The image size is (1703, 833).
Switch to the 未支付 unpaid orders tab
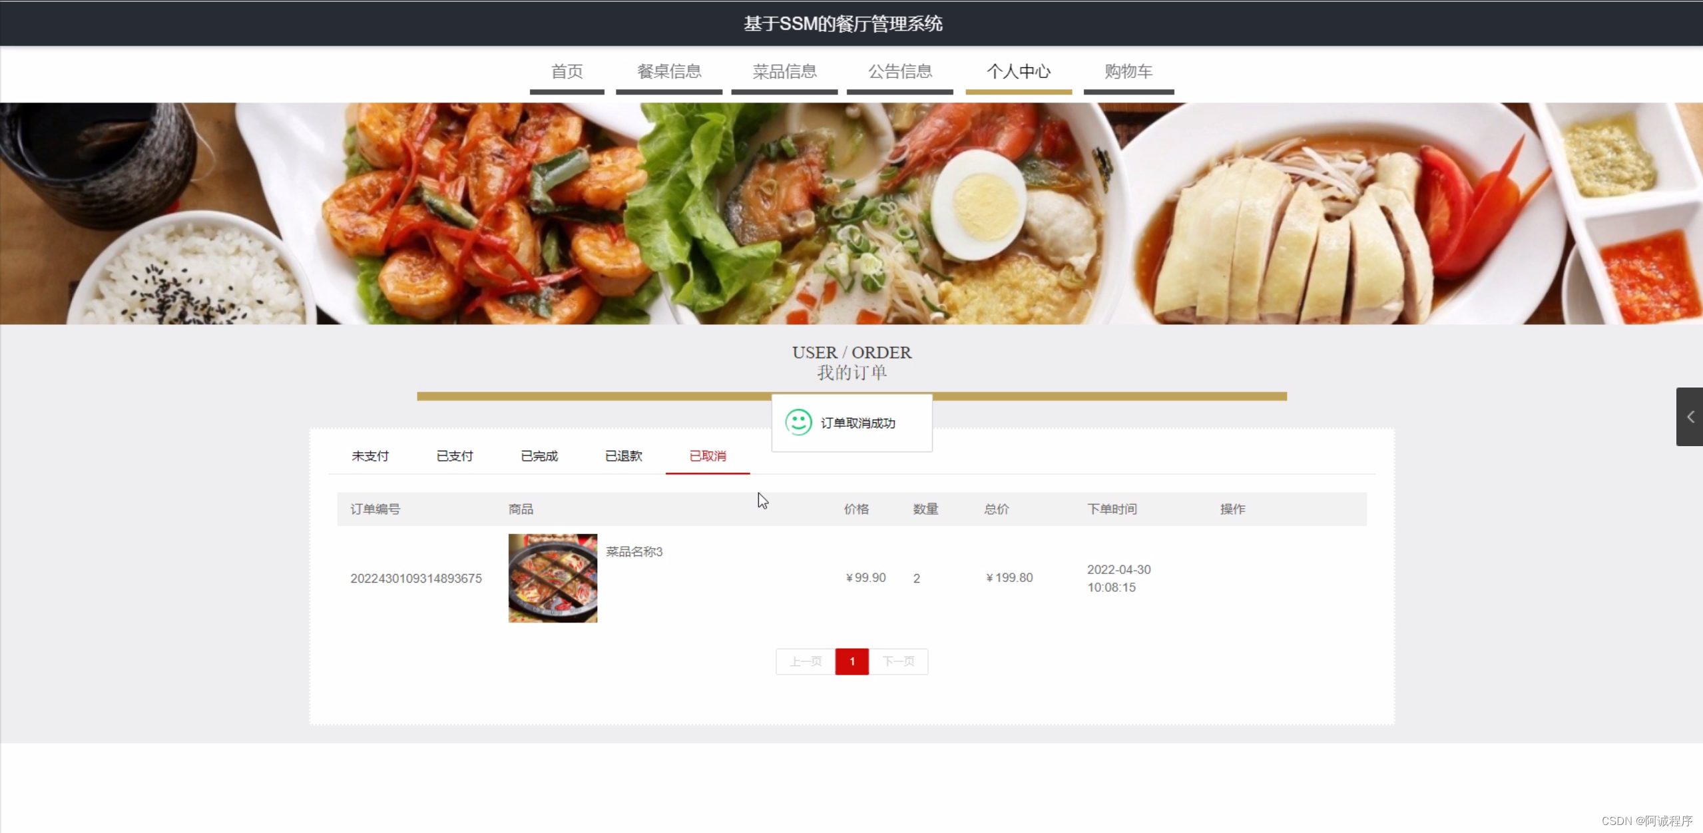point(369,455)
